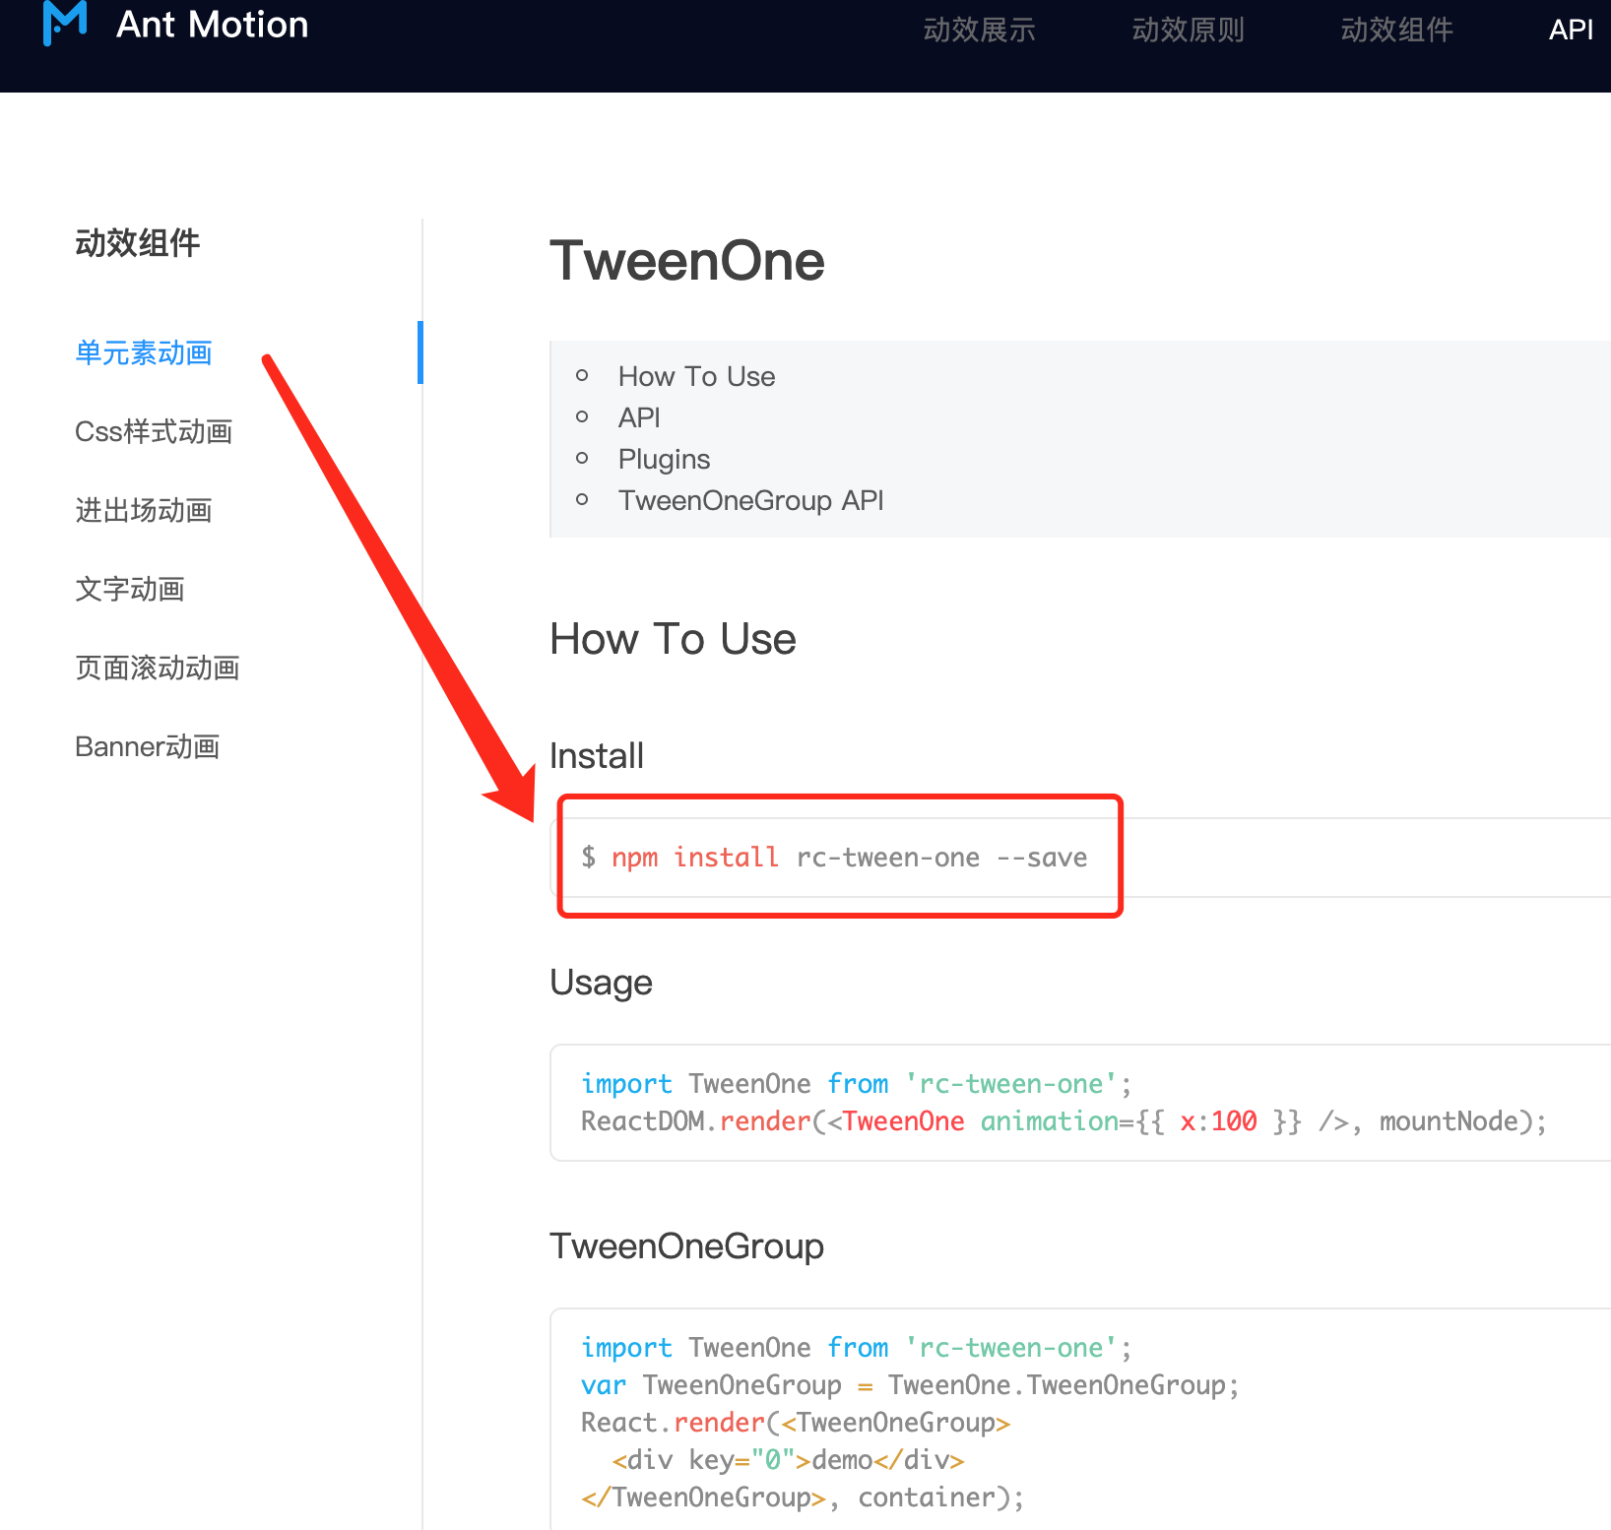Click the bullet icon beside TweenOneGroup API
This screenshot has width=1611, height=1530.
coord(583,500)
